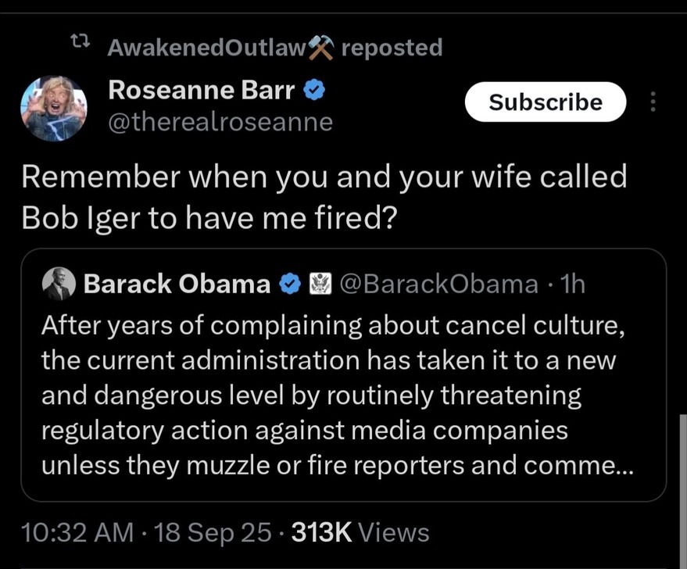Click the hammer and pick emoji icon
The width and height of the screenshot is (687, 569).
click(x=321, y=48)
